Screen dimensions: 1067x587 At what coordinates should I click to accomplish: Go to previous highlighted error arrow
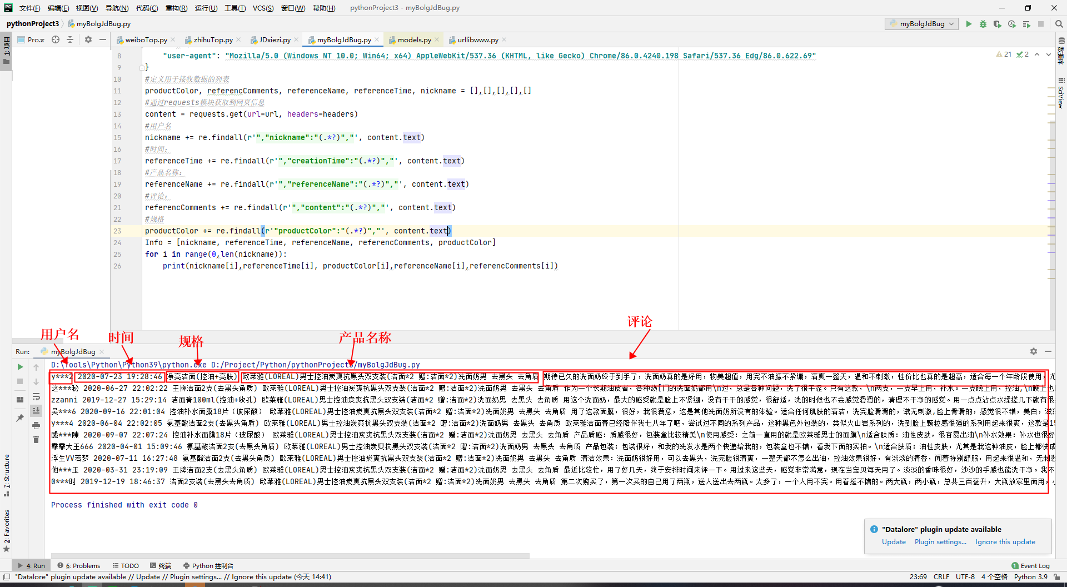pyautogui.click(x=1037, y=54)
